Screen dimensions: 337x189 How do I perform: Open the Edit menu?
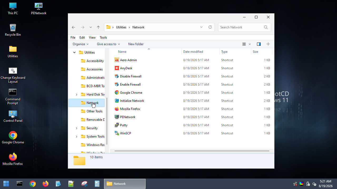tap(82, 38)
